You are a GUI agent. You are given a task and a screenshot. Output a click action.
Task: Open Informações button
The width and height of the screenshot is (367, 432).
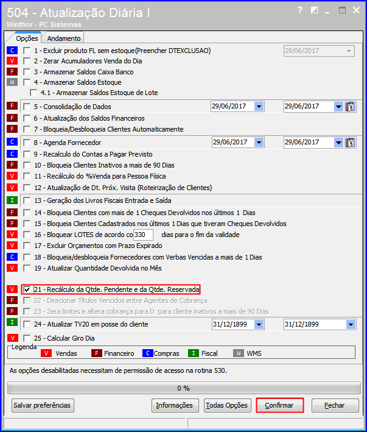175,405
